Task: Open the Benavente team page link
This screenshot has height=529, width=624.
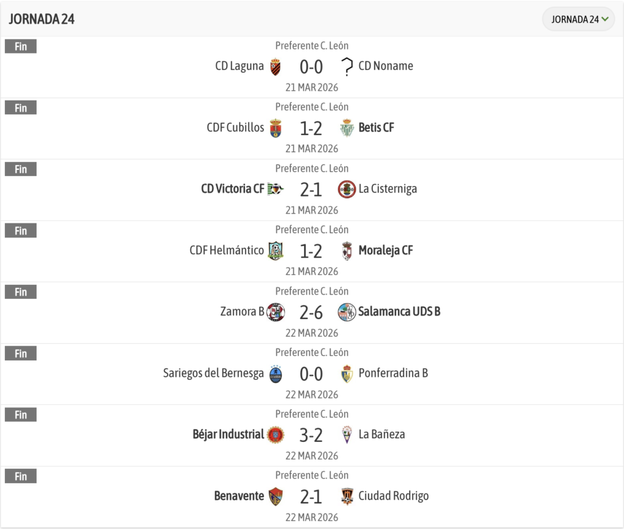Action: point(239,496)
